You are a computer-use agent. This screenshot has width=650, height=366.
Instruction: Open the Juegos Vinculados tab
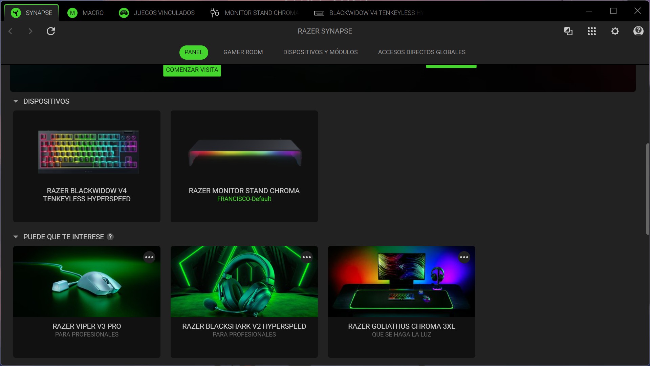[157, 13]
